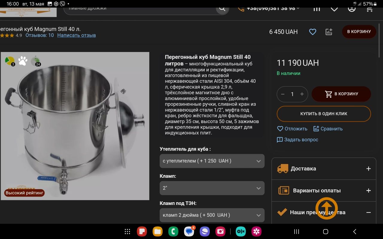Click the quantity field showing 1
The height and width of the screenshot is (239, 383).
click(292, 94)
